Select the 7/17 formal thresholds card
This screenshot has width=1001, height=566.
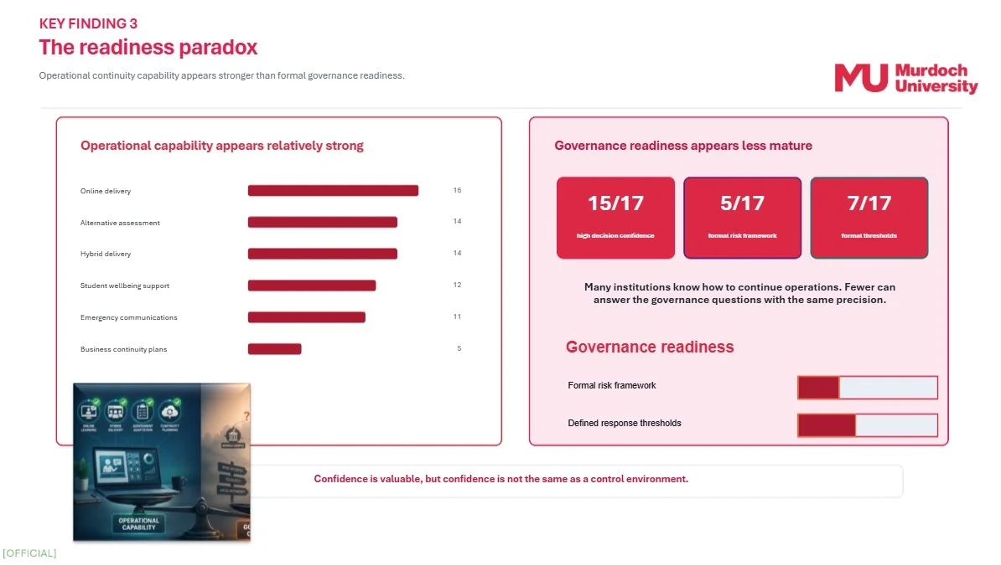(869, 218)
